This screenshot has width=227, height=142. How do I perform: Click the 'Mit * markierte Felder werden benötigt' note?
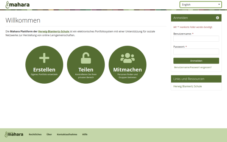pyautogui.click(x=193, y=27)
